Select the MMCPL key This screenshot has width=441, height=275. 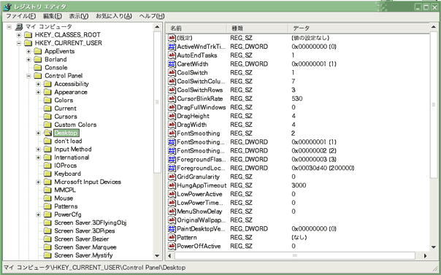65,190
